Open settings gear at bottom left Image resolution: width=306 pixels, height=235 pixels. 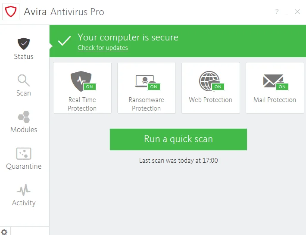coord(4,232)
